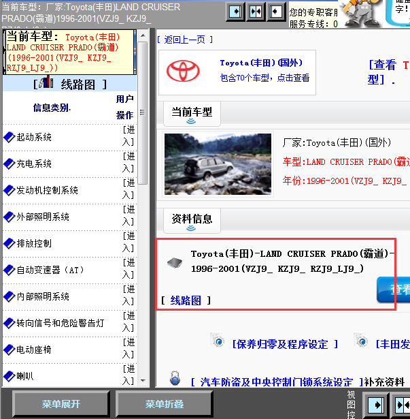
Task: Click the Toyota logo image
Action: [x=183, y=71]
